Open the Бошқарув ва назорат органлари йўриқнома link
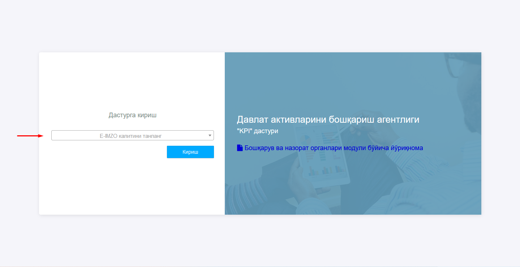The width and height of the screenshot is (520, 267). click(x=334, y=148)
